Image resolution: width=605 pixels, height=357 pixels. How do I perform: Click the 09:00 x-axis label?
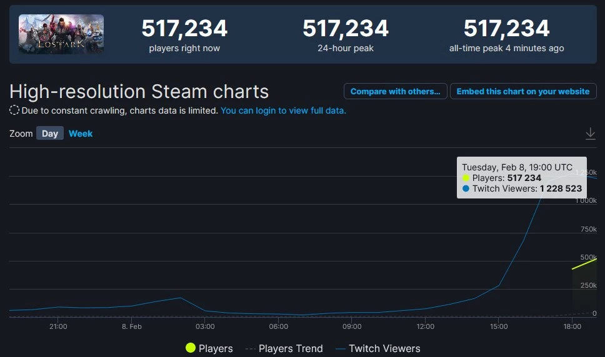(x=352, y=326)
